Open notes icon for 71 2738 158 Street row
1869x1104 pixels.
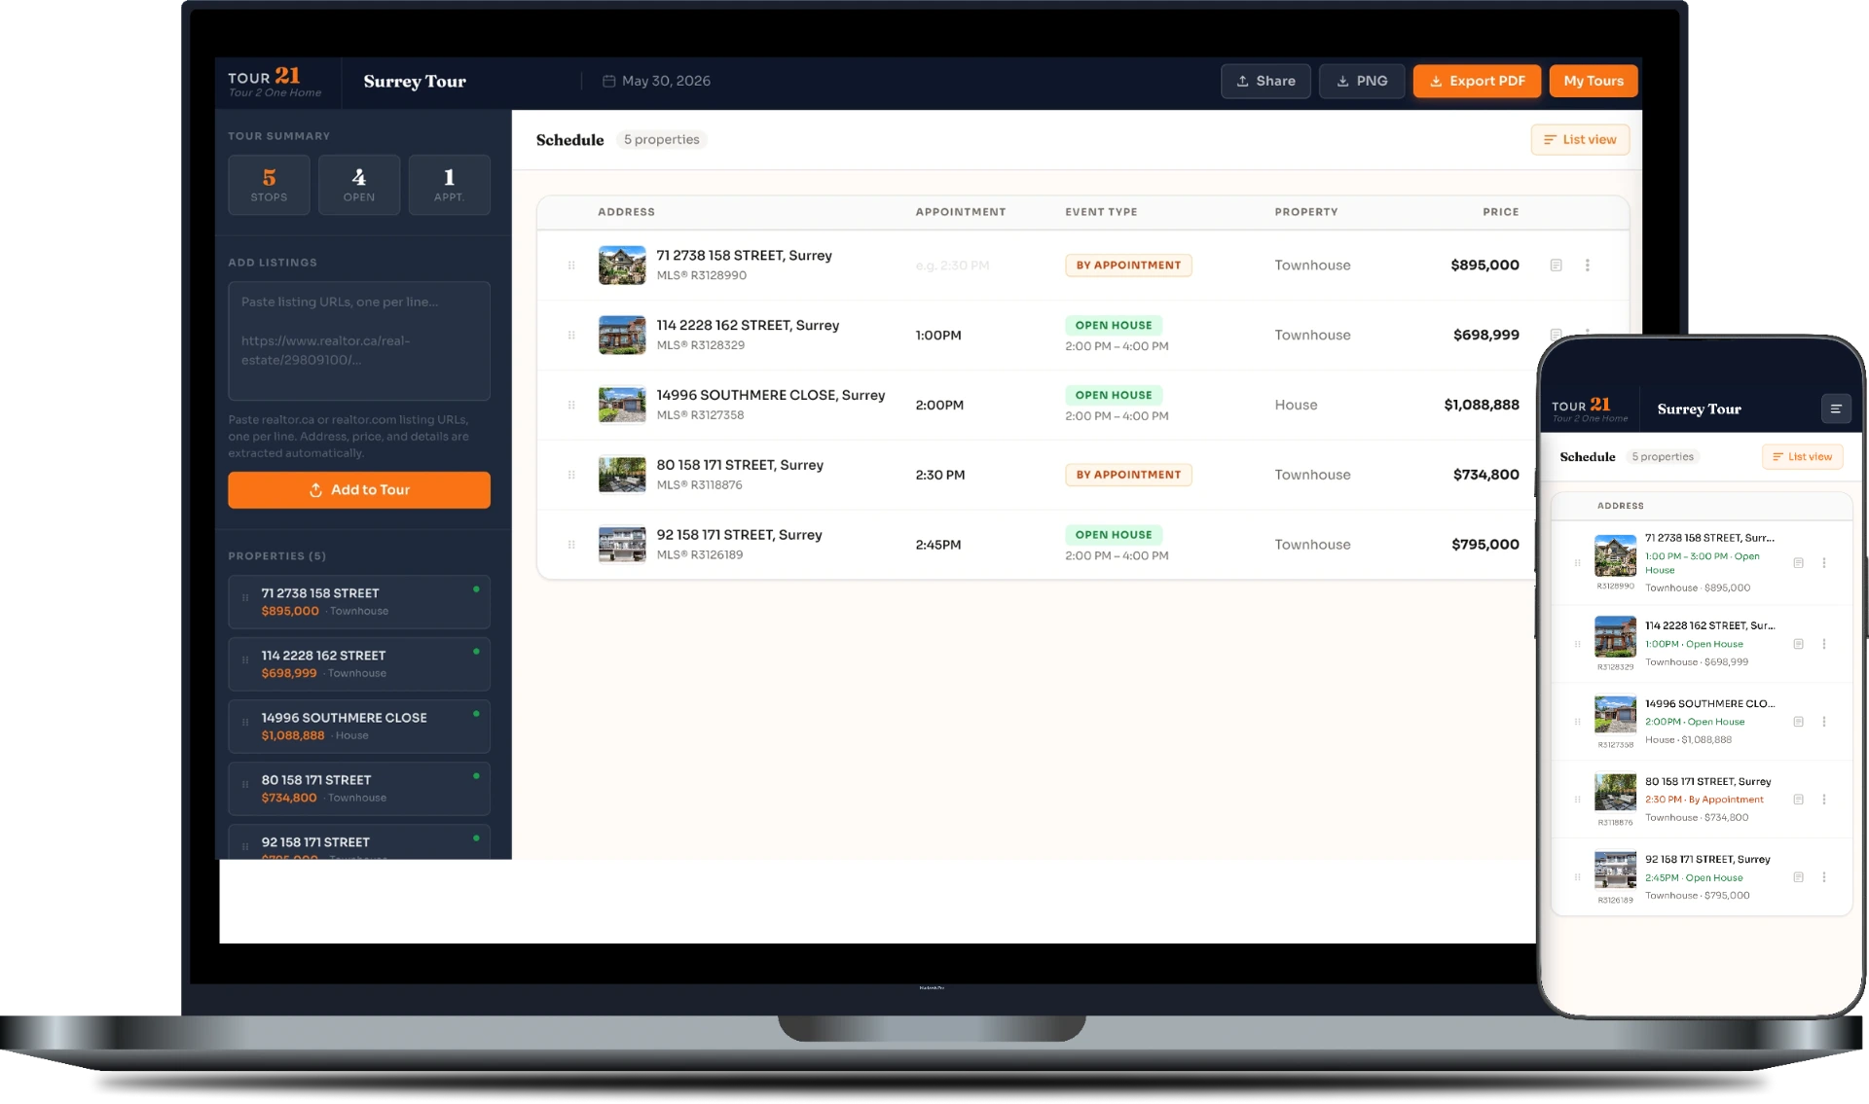click(x=1556, y=265)
